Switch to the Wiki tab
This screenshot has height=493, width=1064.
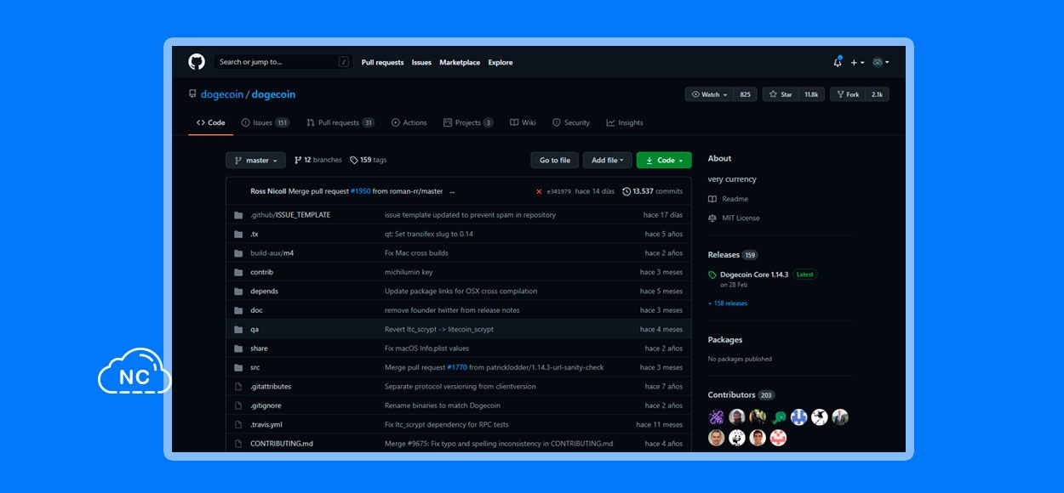coord(523,122)
